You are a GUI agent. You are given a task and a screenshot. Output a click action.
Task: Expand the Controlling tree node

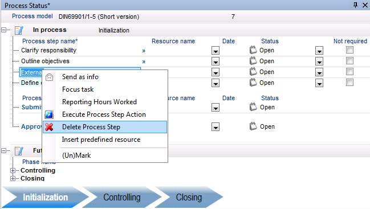point(13,170)
